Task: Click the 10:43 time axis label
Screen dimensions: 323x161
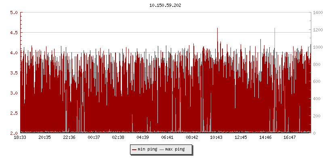Action: (216, 138)
